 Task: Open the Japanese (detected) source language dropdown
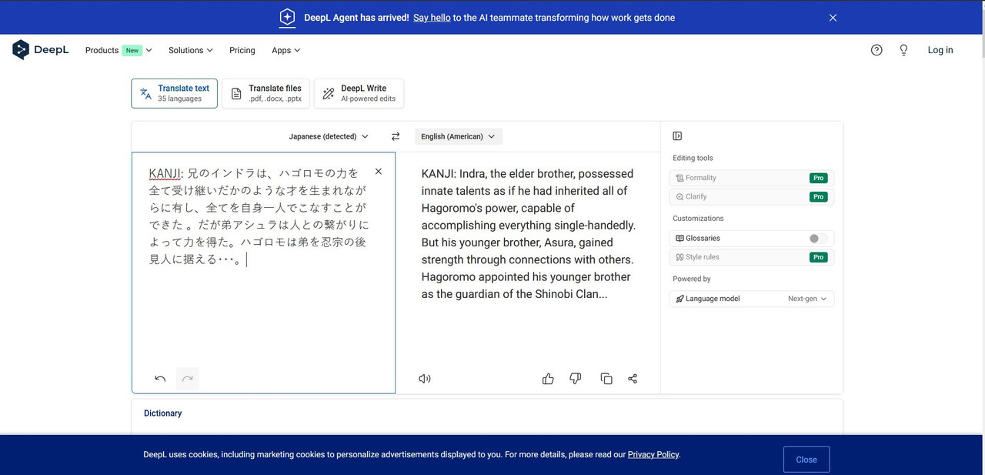pos(329,136)
